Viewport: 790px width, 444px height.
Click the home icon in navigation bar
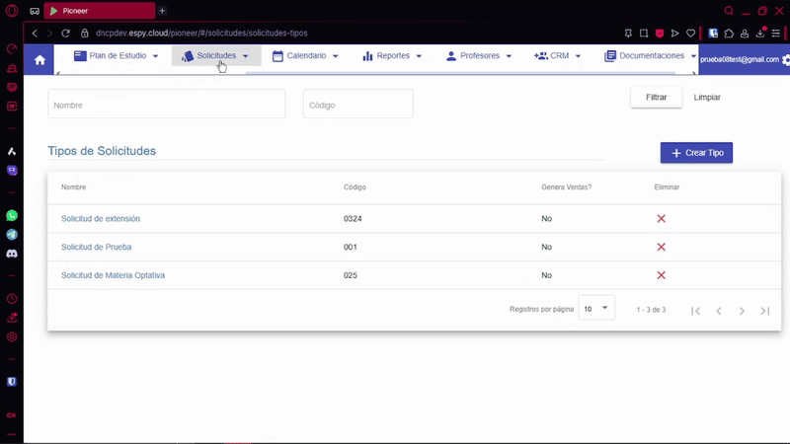tap(39, 59)
